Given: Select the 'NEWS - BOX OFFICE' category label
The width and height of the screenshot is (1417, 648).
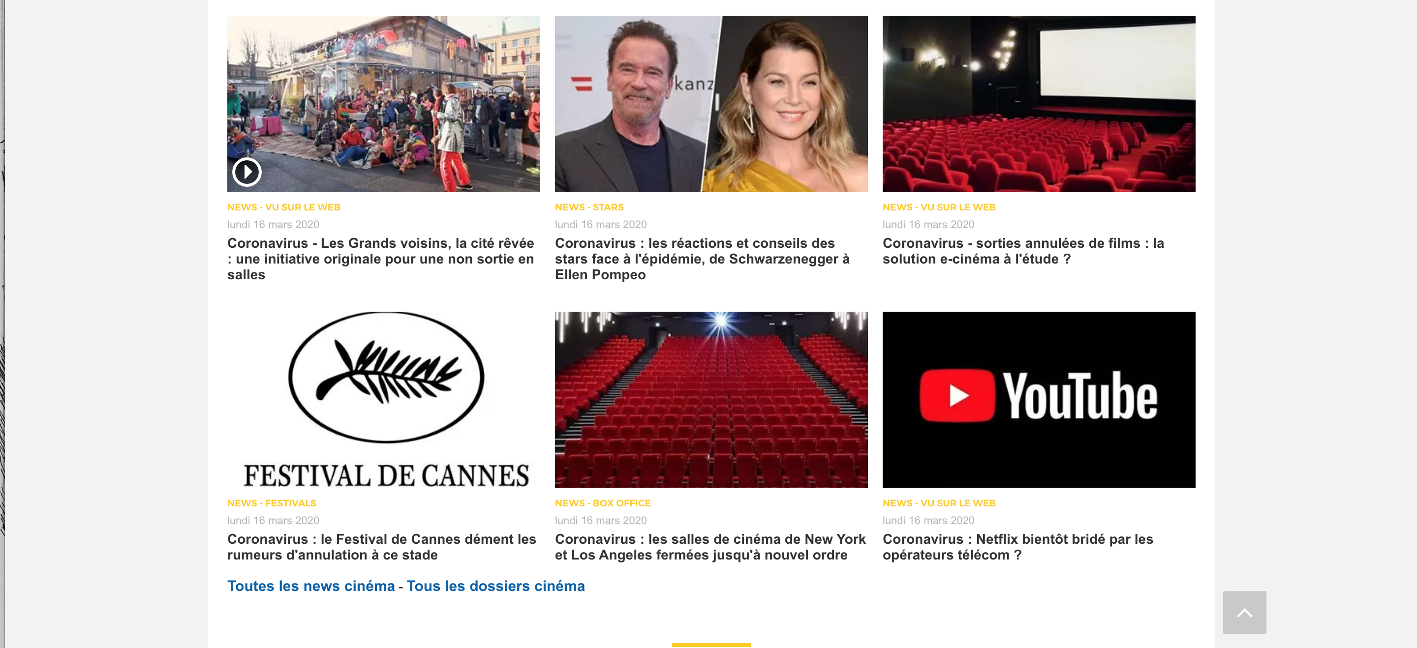Looking at the screenshot, I should (x=602, y=503).
